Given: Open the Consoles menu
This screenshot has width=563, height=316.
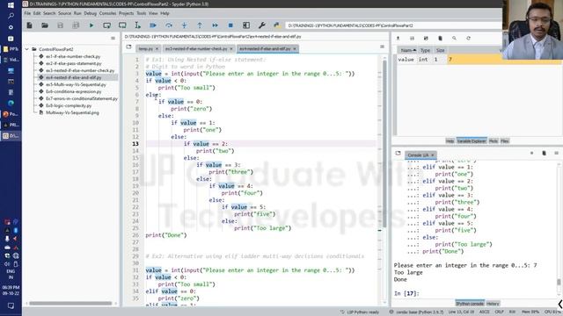Looking at the screenshot, I should [x=107, y=13].
